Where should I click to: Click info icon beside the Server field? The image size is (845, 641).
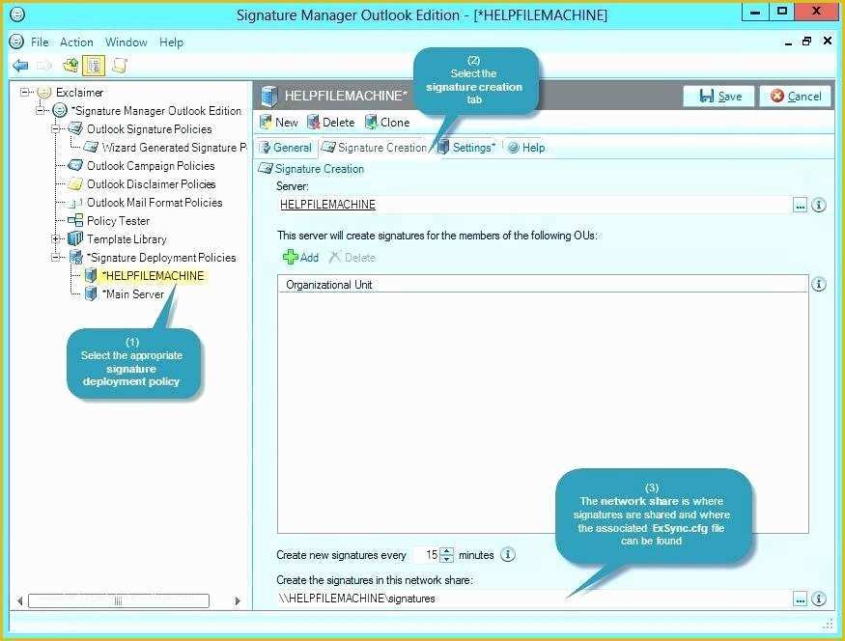(819, 205)
